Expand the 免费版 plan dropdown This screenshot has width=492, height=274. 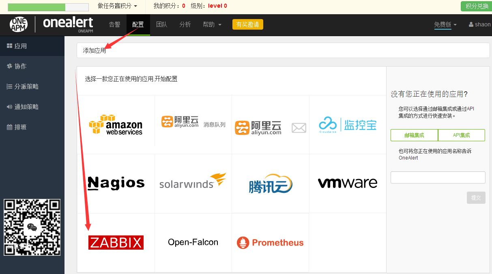point(445,24)
